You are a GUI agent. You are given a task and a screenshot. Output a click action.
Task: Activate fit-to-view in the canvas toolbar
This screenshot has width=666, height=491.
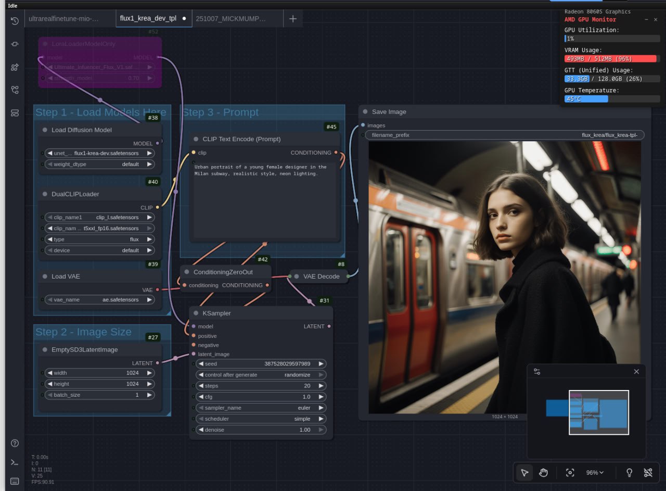[x=570, y=473]
